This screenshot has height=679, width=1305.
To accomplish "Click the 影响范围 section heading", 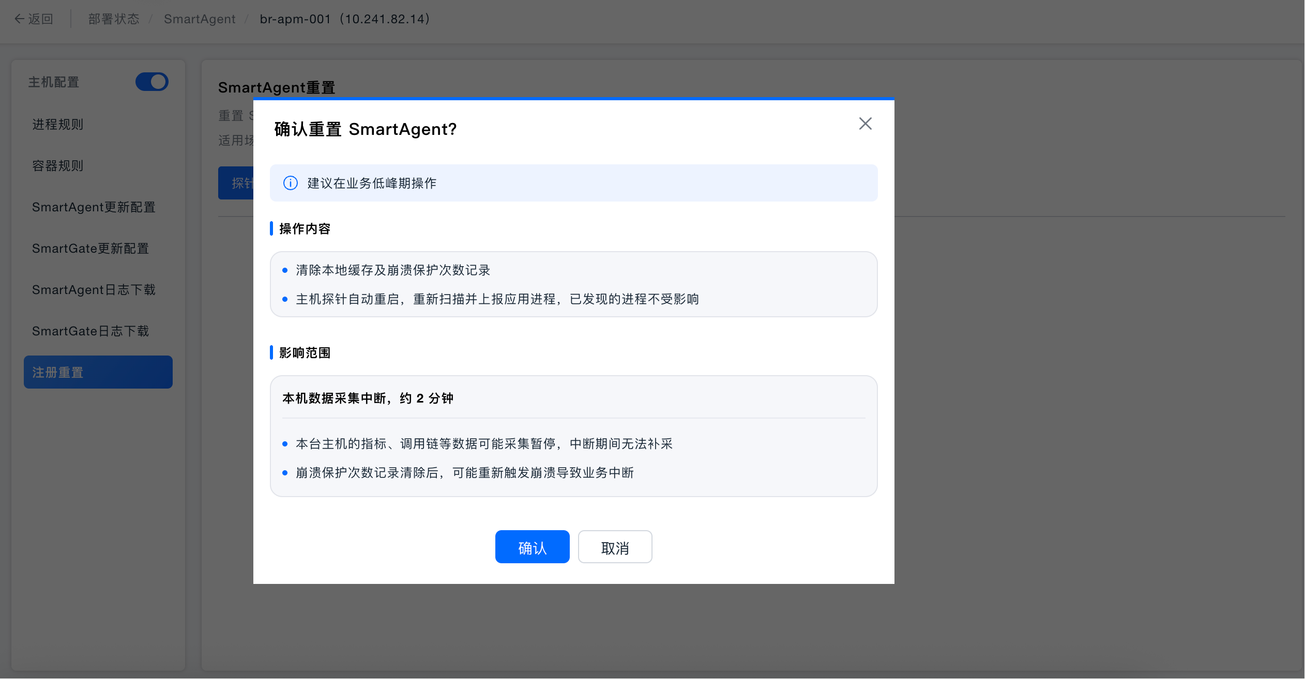I will (x=305, y=352).
